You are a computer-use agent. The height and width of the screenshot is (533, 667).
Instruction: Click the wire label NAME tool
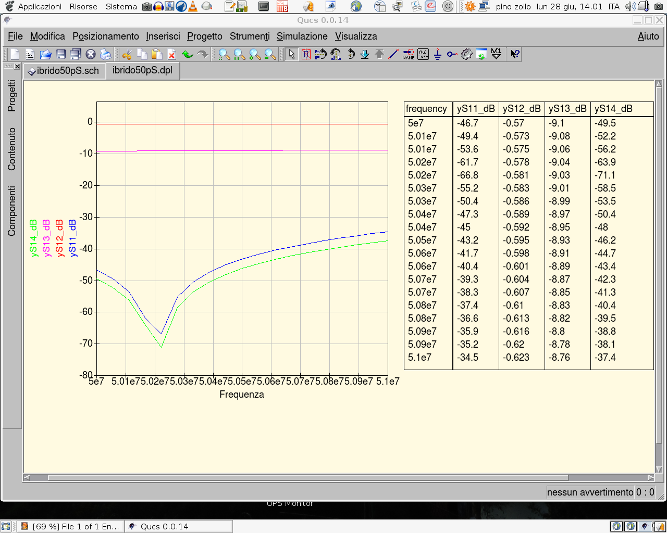point(408,54)
